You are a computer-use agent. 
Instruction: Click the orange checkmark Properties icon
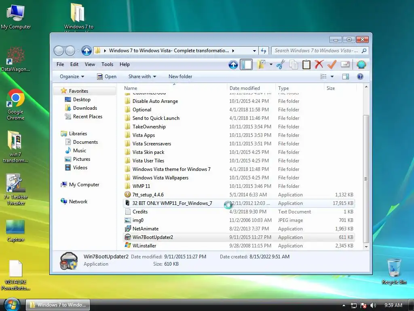332,64
